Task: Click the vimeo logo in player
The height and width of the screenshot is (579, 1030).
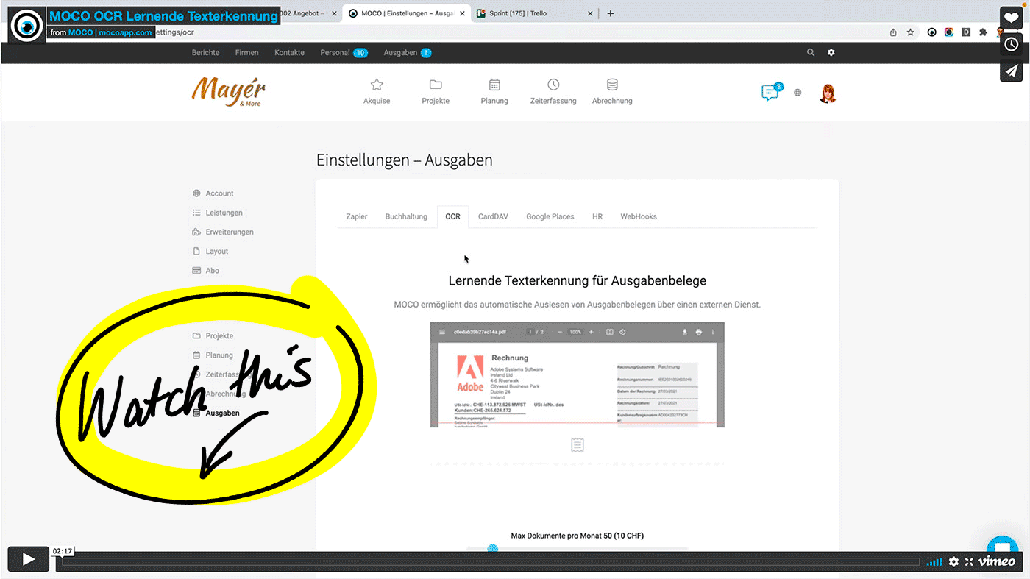Action: (996, 561)
